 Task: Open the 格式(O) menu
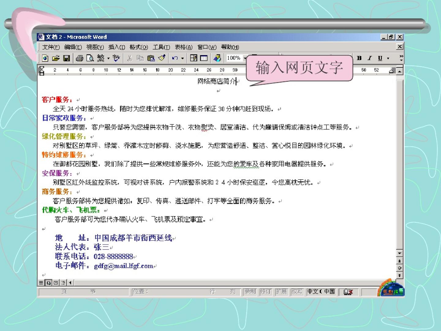pos(138,47)
